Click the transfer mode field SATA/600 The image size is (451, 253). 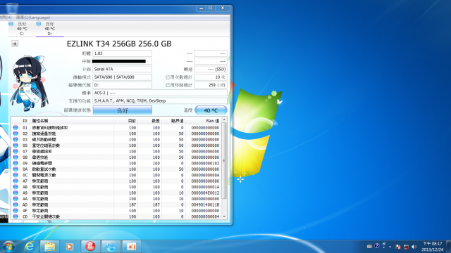click(x=122, y=77)
